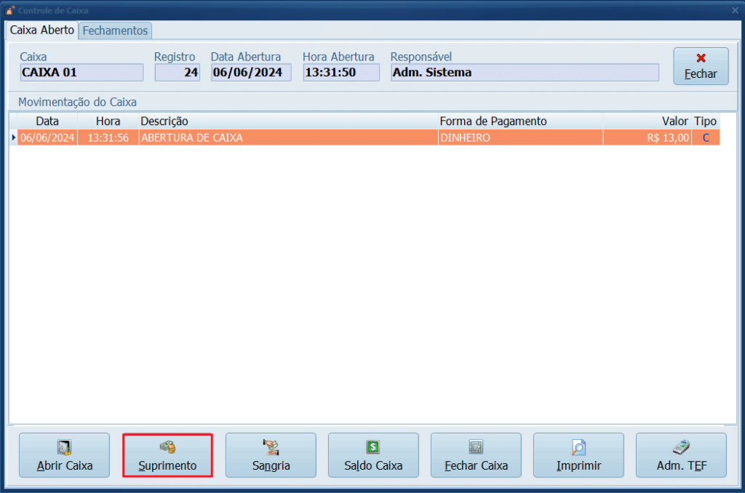The image size is (745, 493).
Task: Click the Caixa field showing CAIXA 01
Action: point(81,73)
